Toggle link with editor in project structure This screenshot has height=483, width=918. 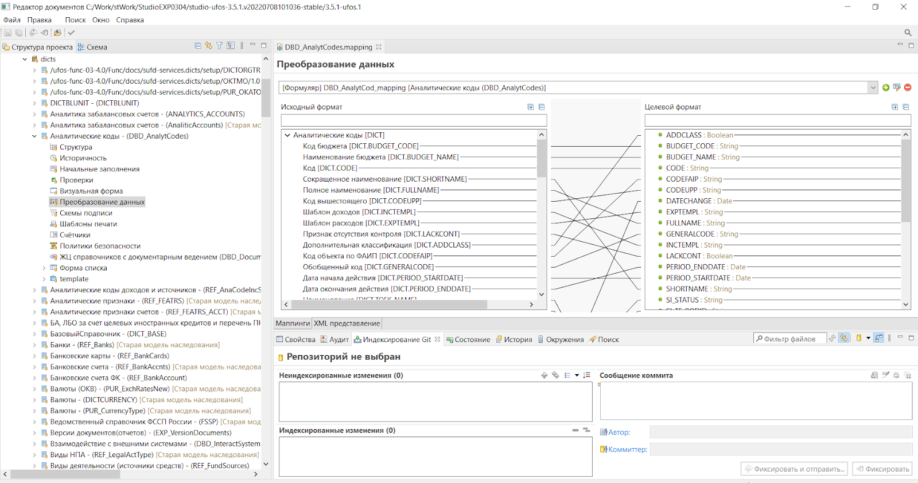coord(209,46)
